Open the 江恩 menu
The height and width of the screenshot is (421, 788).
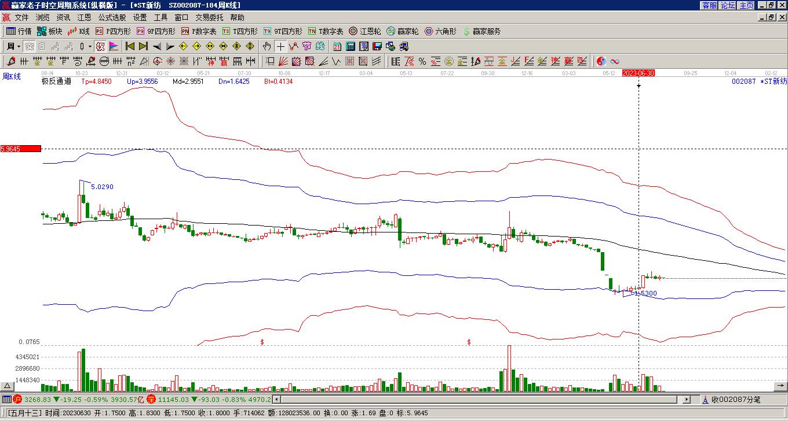point(84,18)
